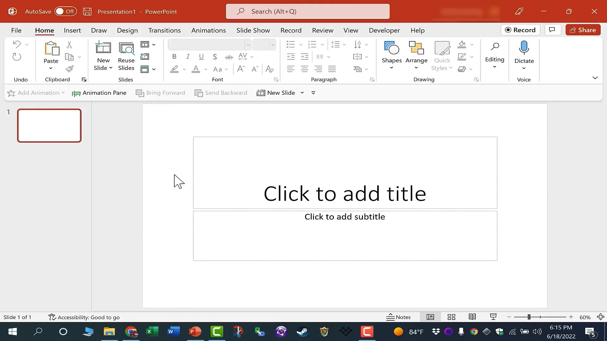Image resolution: width=607 pixels, height=341 pixels.
Task: Toggle AutoSave switch
Action: pyautogui.click(x=65, y=11)
